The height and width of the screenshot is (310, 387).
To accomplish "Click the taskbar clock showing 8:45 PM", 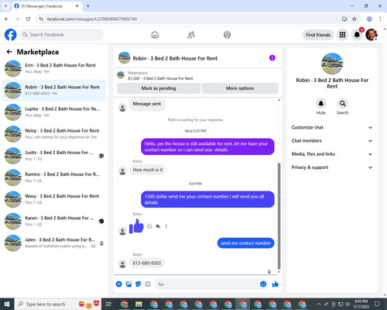I will point(361,304).
